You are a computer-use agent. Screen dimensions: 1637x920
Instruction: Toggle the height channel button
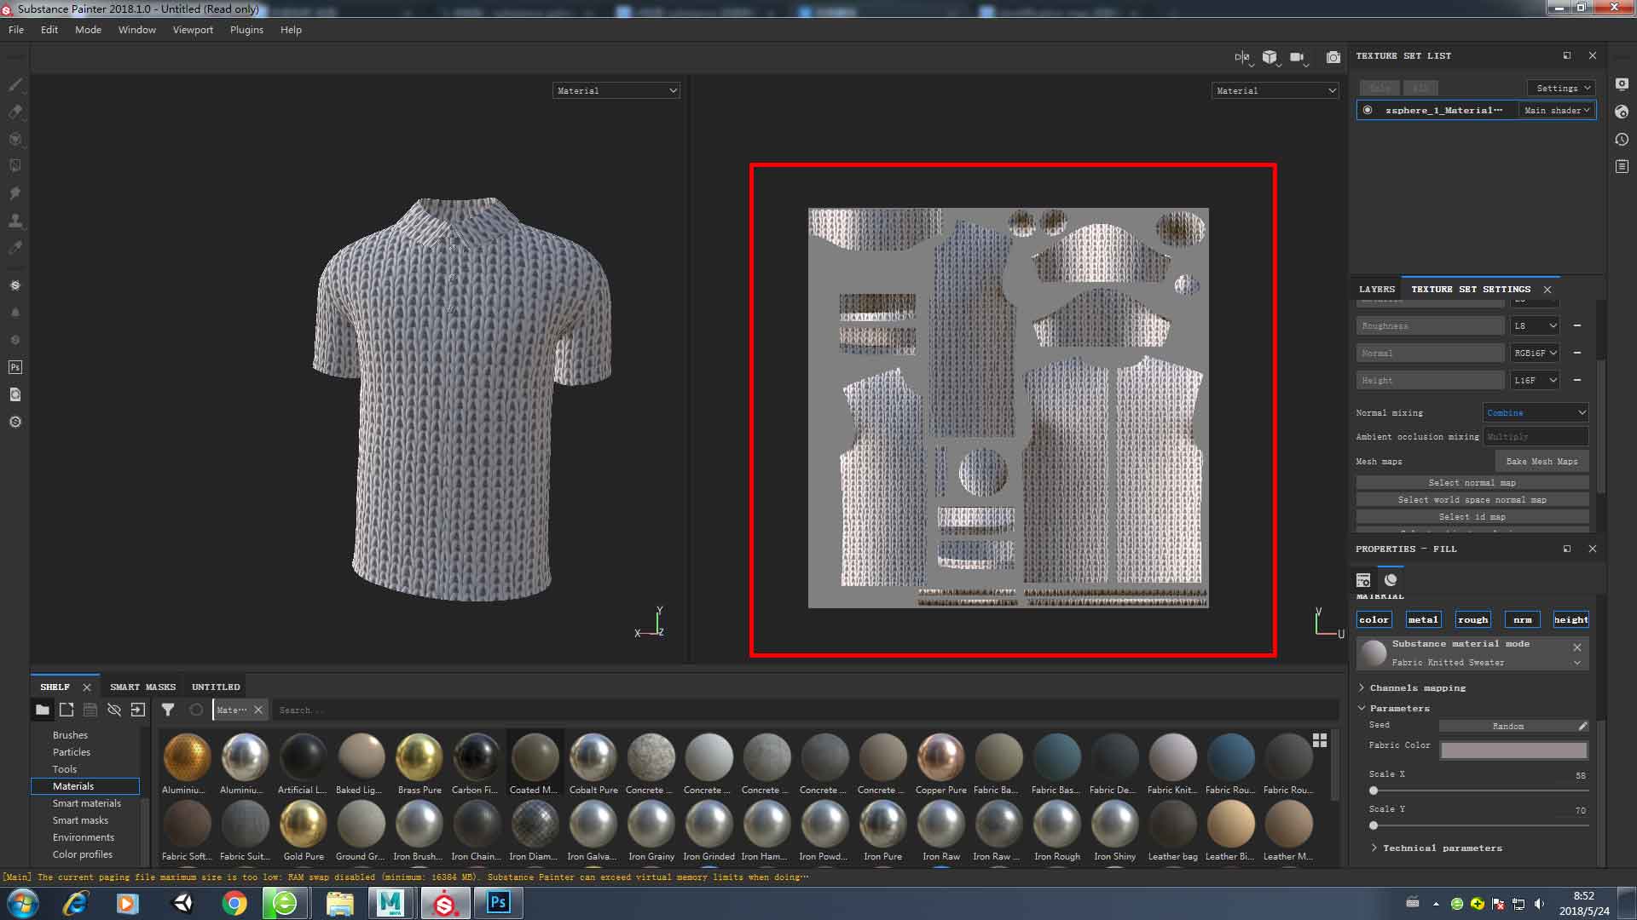tap(1570, 619)
